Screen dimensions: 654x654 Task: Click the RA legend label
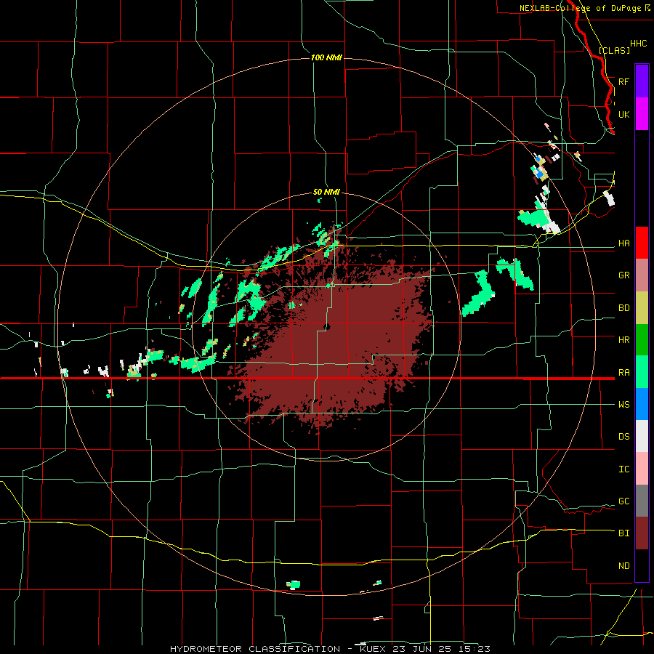623,373
